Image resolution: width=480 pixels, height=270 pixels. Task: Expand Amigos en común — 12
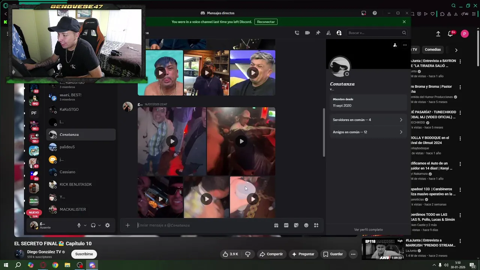pos(367,132)
